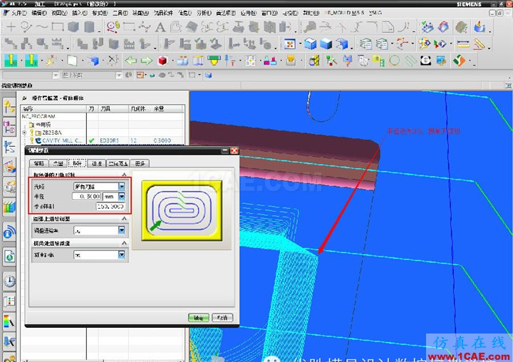Click the gray cylinder primitive icon
This screenshot has width=513, height=362.
point(89,27)
